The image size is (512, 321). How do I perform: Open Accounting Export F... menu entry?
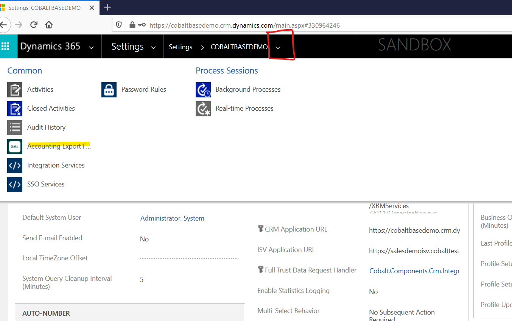tap(59, 146)
